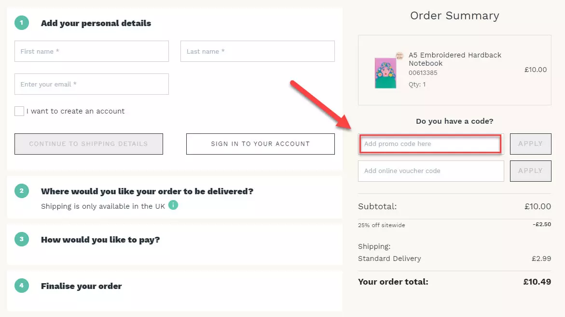Enable the 'I want to create an account' checkbox
The height and width of the screenshot is (317, 565).
coord(19,111)
